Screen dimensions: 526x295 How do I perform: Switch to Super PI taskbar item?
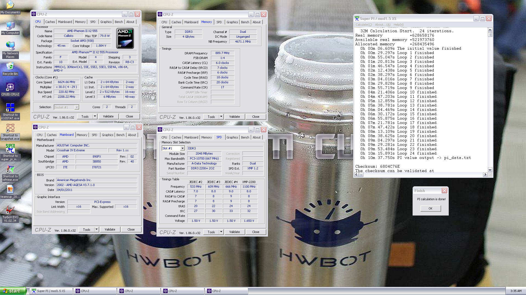[51, 291]
